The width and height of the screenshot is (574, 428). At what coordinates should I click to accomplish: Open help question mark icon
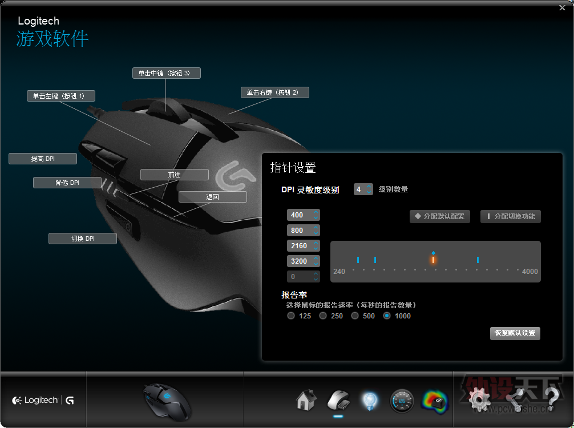pyautogui.click(x=551, y=399)
